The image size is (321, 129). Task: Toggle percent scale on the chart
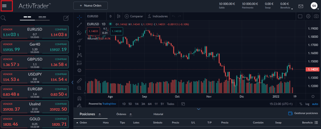tap(301, 104)
